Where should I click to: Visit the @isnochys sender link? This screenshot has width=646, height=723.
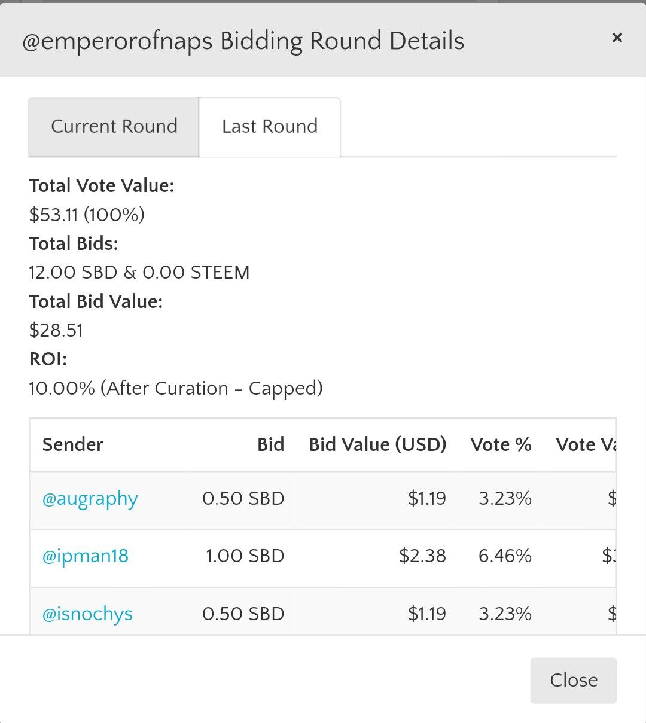tap(87, 614)
